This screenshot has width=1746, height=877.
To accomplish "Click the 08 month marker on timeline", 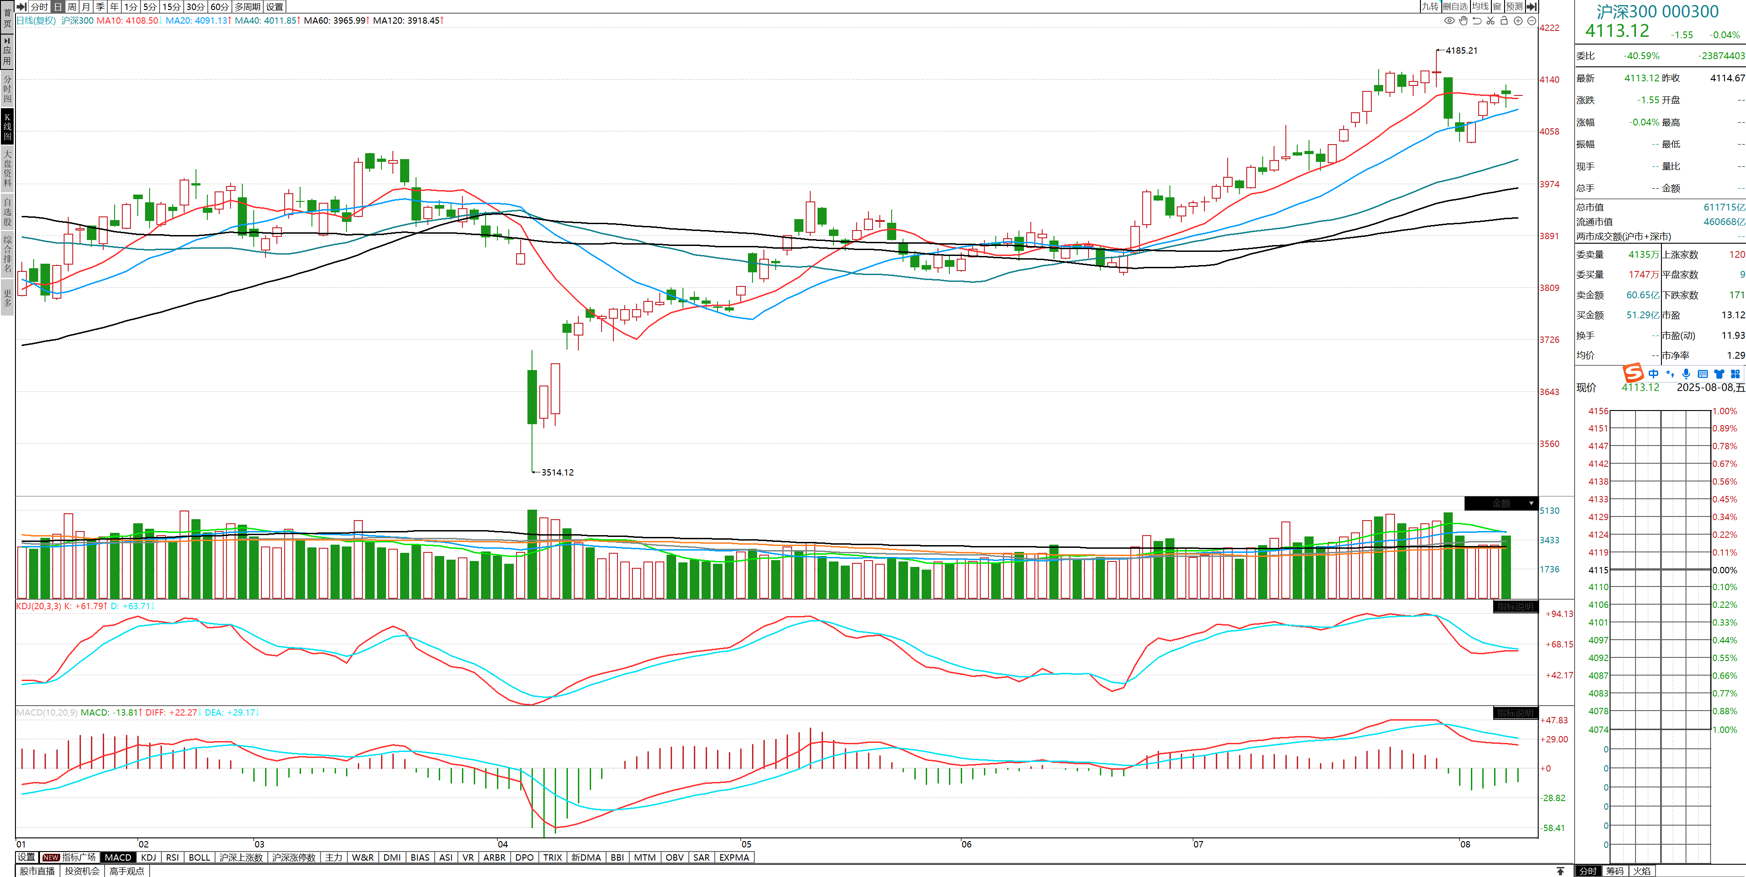I will [x=1465, y=844].
